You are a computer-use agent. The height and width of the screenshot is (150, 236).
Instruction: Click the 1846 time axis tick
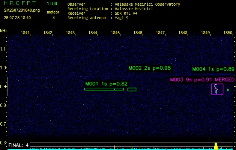pyautogui.click(x=138, y=33)
